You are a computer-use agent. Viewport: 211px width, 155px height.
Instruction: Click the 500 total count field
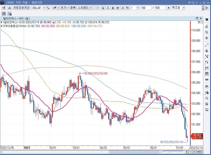point(160,8)
